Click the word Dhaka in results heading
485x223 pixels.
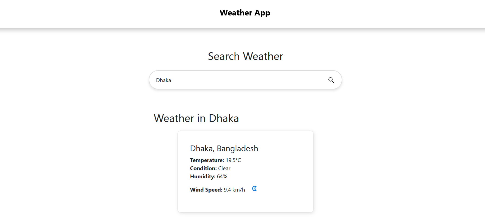click(x=224, y=118)
